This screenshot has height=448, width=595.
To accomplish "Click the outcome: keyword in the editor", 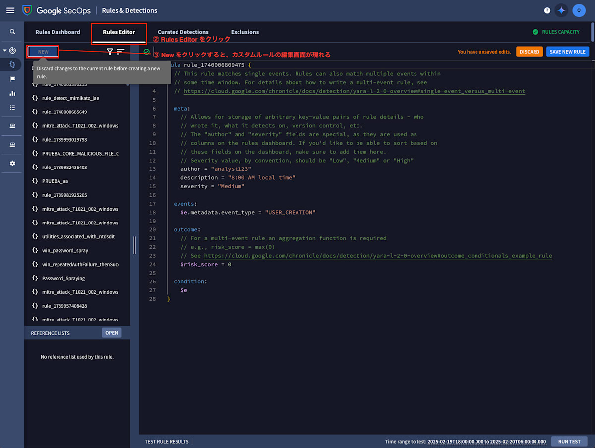I will point(187,229).
